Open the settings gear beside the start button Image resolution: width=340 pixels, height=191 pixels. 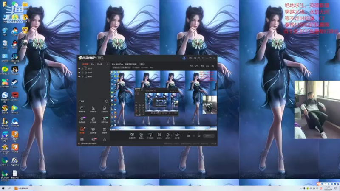199,136
